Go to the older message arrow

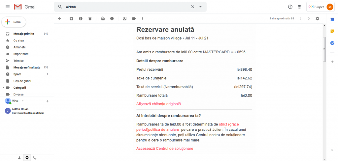click(309, 19)
